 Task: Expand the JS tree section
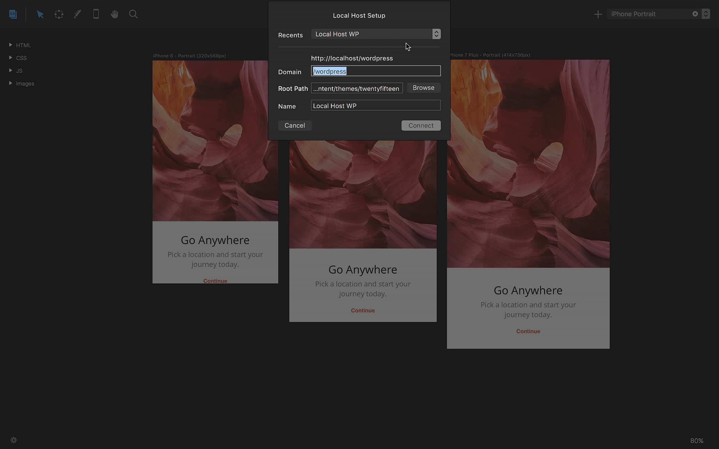click(x=11, y=70)
